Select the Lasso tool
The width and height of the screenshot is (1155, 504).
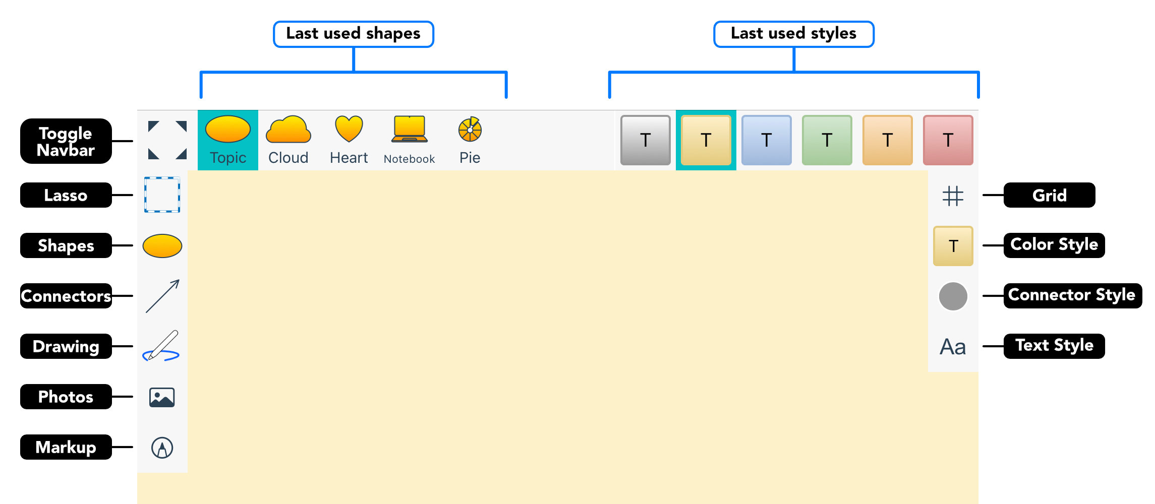point(162,195)
